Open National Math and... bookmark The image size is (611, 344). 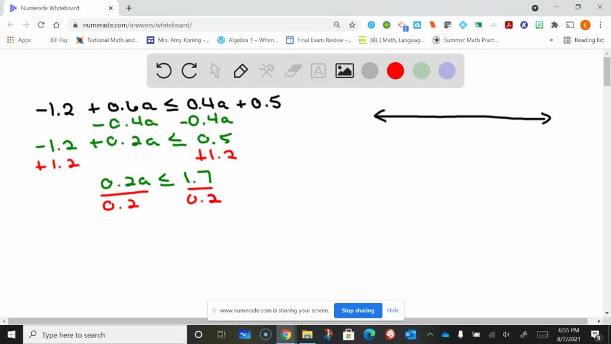pyautogui.click(x=107, y=40)
